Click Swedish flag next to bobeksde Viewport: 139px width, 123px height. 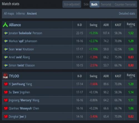pyautogui.click(x=6, y=33)
